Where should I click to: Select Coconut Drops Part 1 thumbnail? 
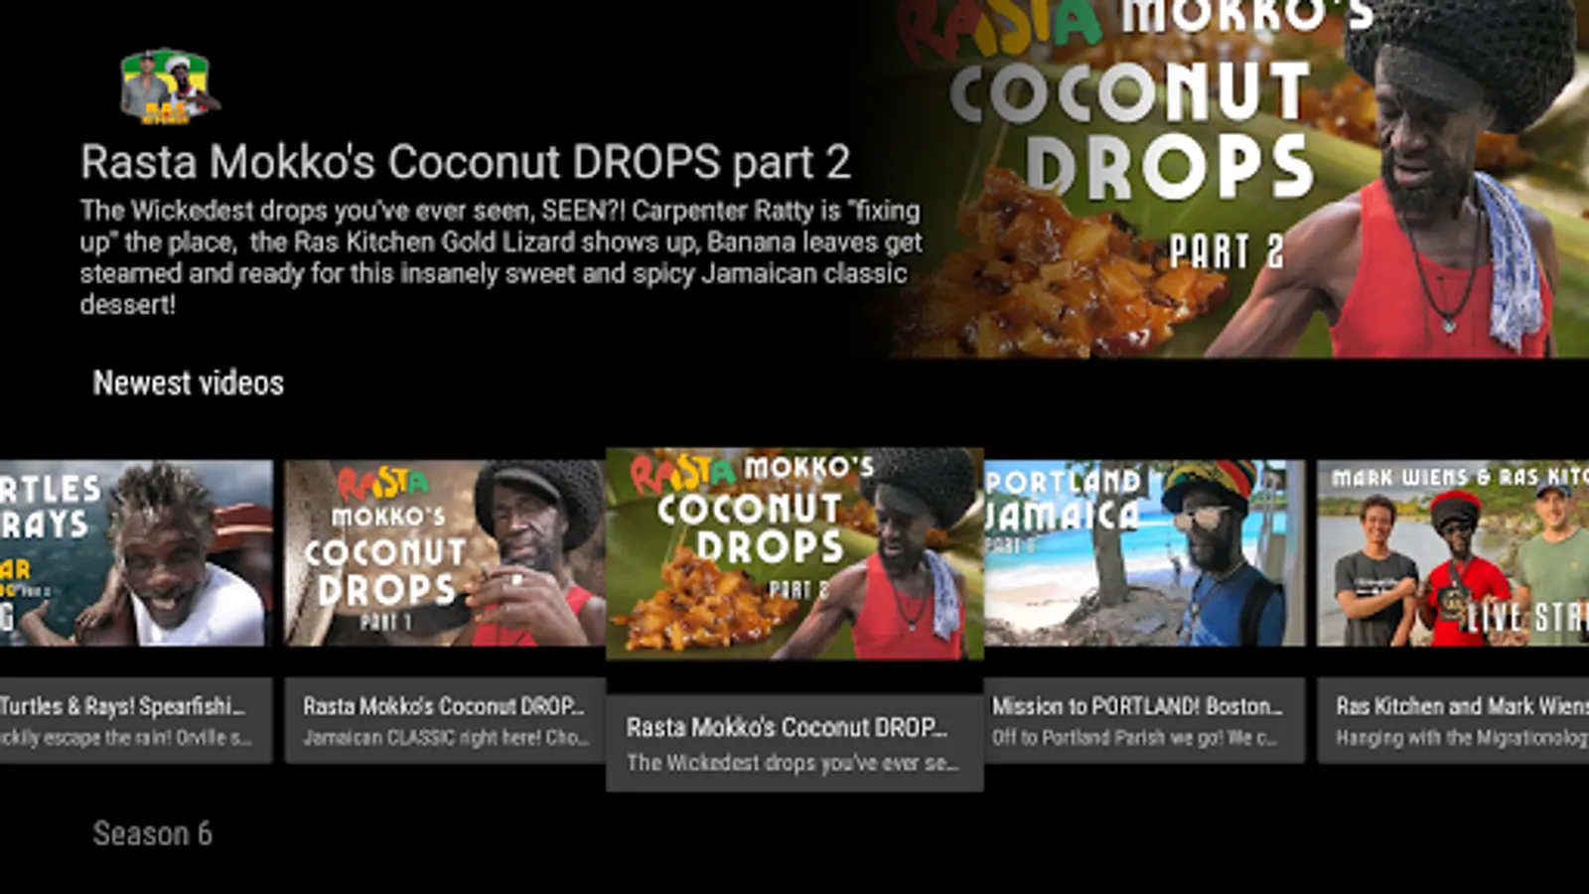(x=445, y=553)
